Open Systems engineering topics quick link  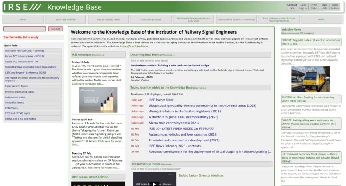click(32, 92)
